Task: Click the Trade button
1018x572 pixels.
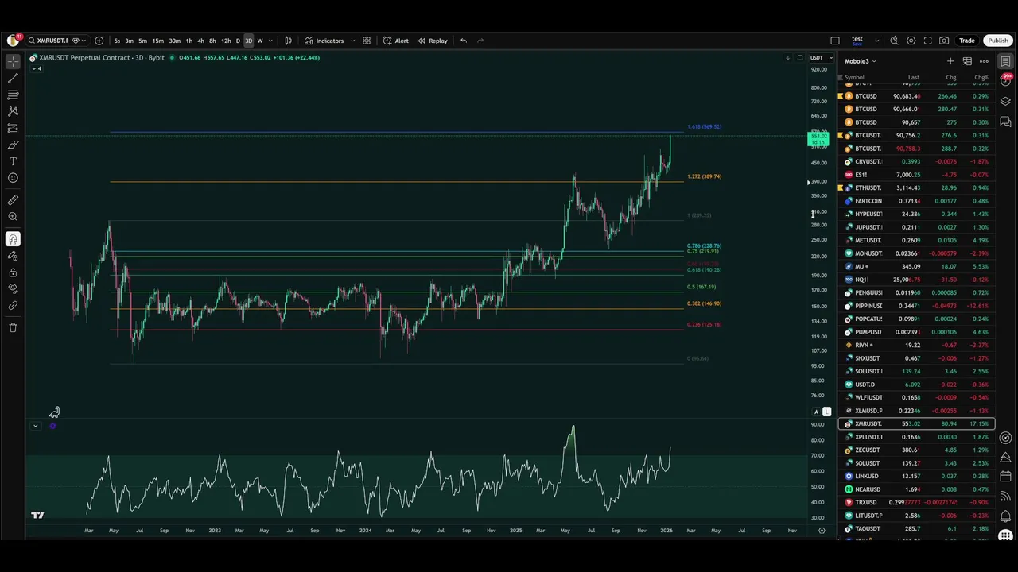Action: point(967,41)
